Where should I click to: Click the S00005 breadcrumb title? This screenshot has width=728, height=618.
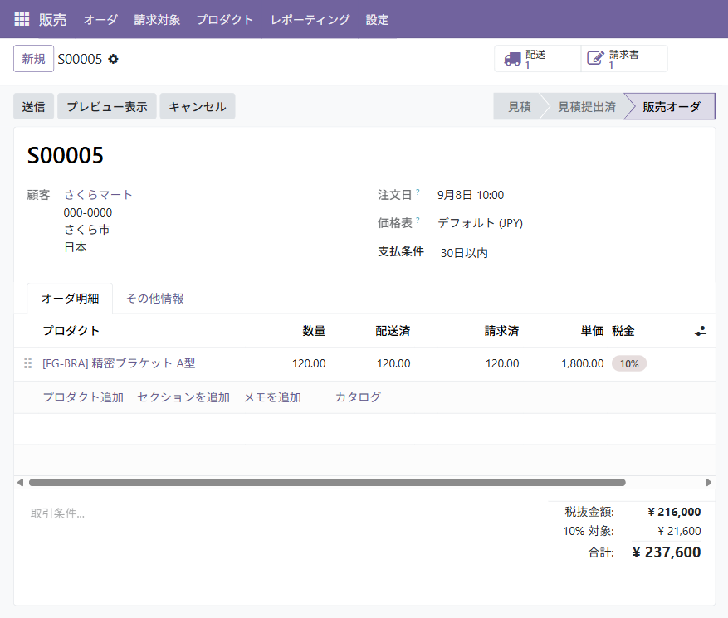click(80, 59)
